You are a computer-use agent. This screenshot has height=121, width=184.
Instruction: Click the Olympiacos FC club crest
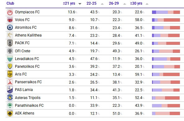pos(10,12)
